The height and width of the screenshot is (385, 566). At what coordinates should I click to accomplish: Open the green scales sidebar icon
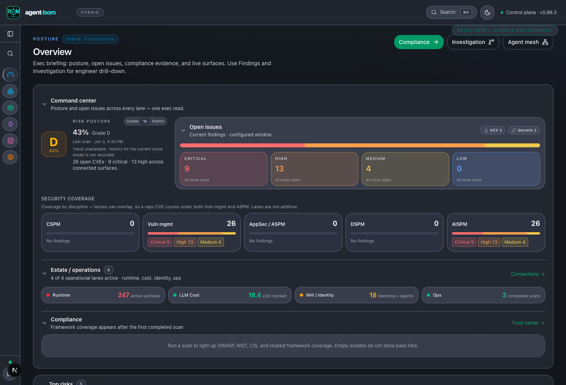[10, 108]
